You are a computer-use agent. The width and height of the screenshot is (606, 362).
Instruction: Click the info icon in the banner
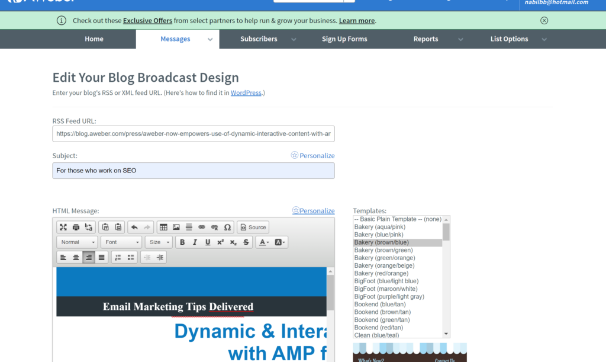click(x=62, y=21)
